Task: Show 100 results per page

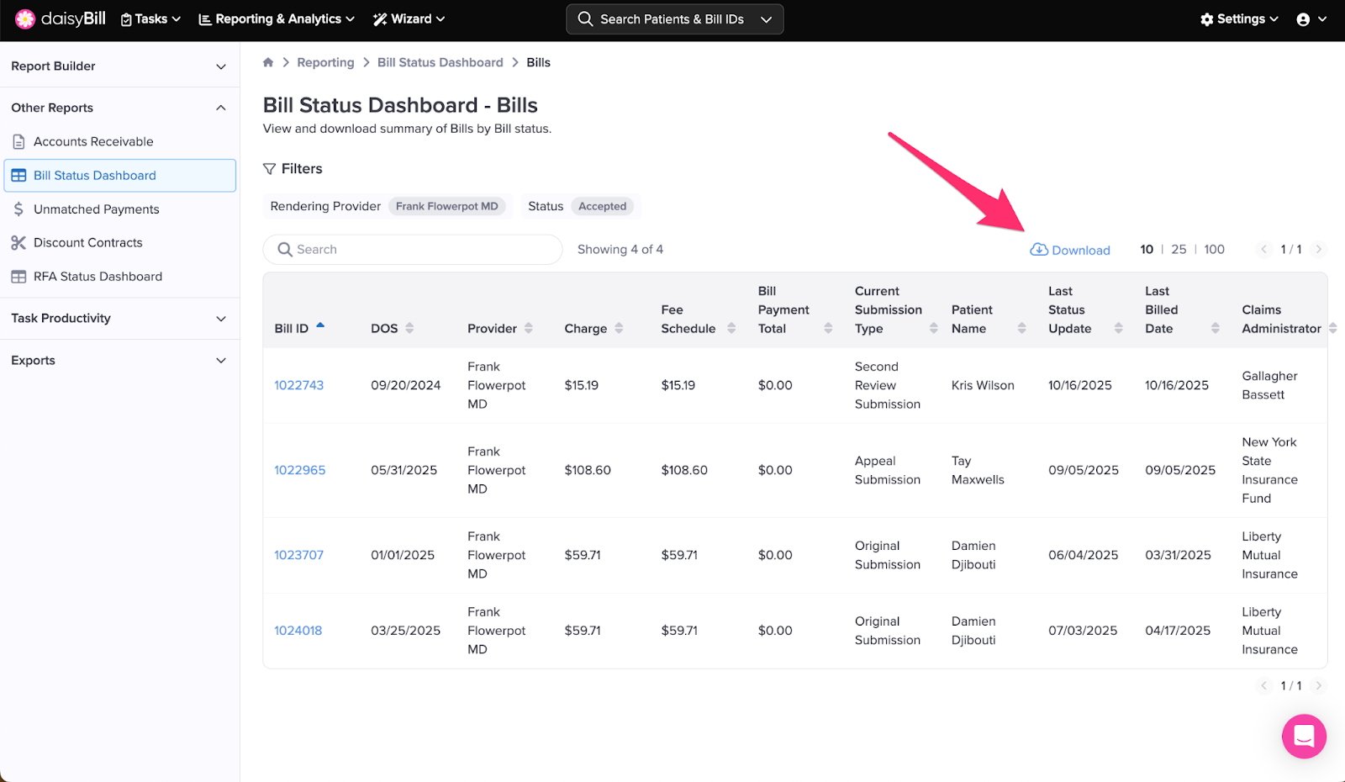Action: [x=1214, y=250]
